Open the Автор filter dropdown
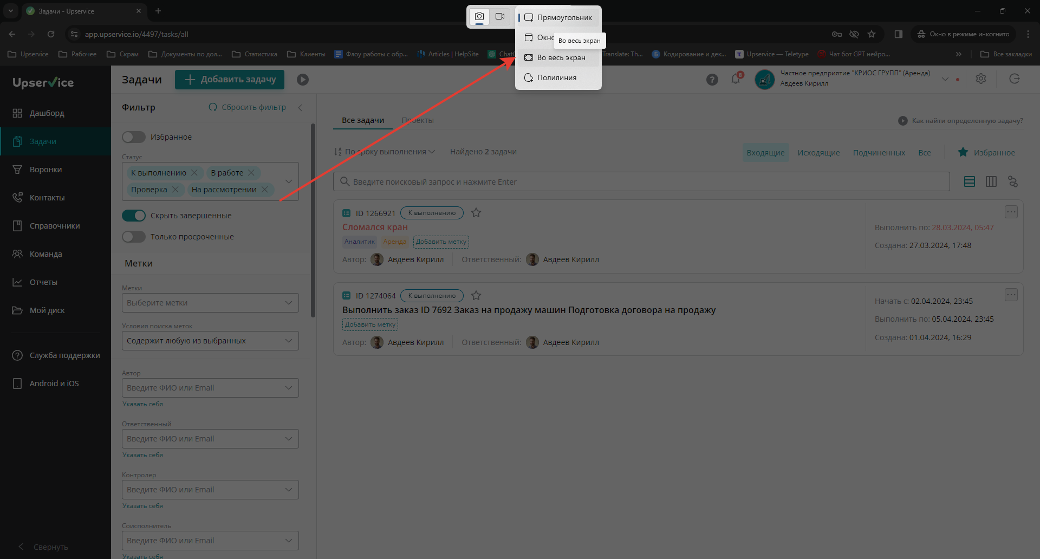The width and height of the screenshot is (1040, 559). [210, 388]
